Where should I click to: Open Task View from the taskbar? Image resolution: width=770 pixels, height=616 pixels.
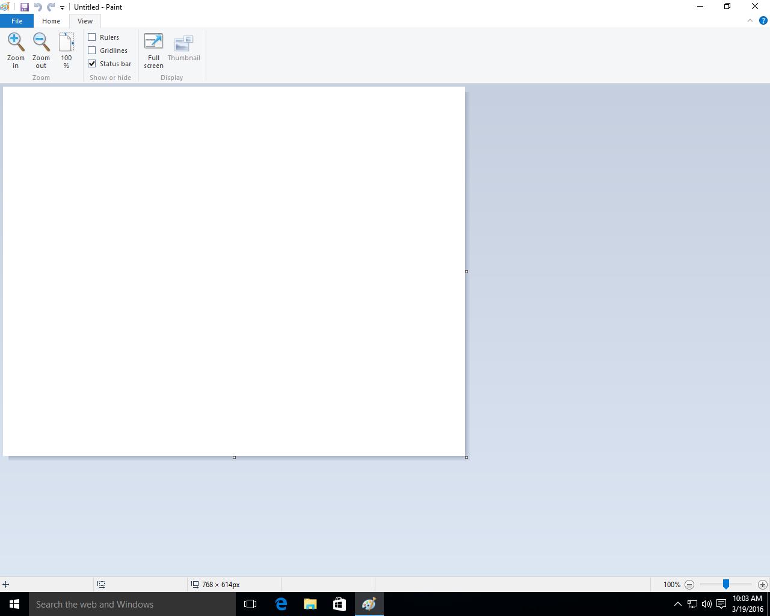pos(250,604)
